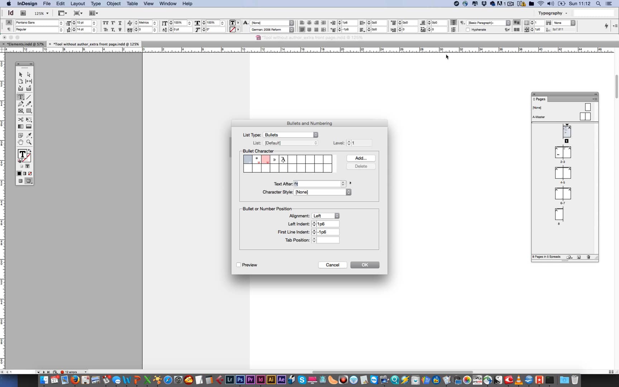This screenshot has height=387, width=619.
Task: Open the Character Style dropdown
Action: (322, 192)
